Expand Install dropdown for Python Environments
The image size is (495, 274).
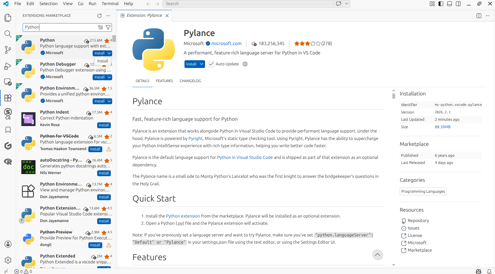coord(109,101)
